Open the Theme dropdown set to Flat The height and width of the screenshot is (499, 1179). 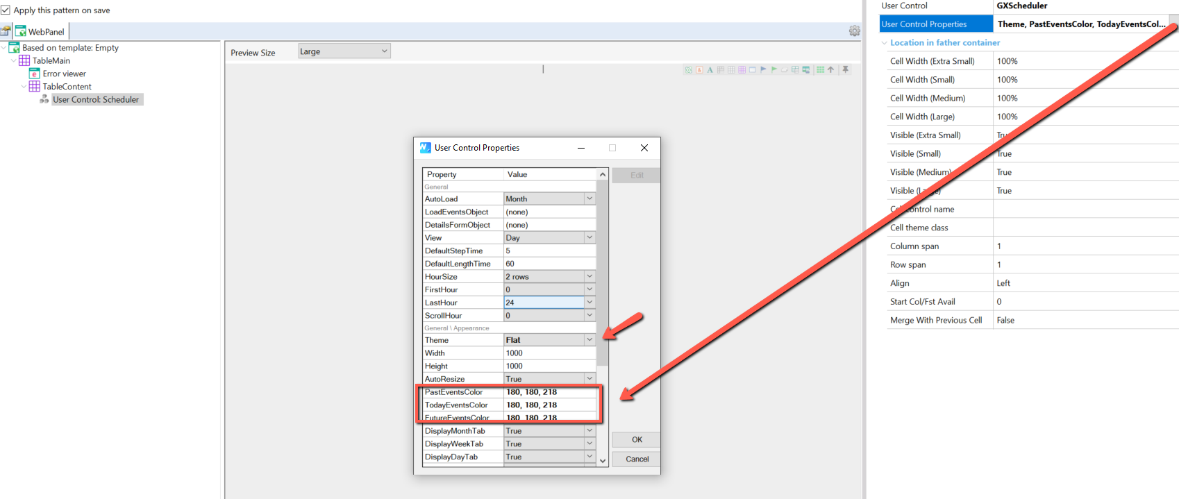(x=589, y=340)
